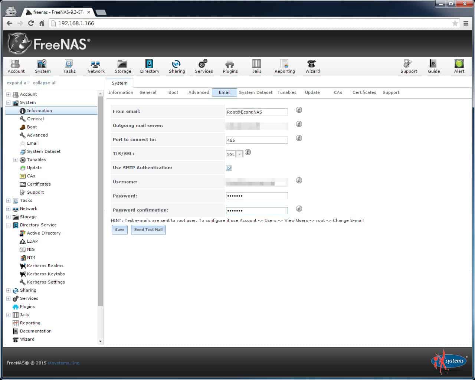The width and height of the screenshot is (475, 380).
Task: Click the collapse all link
Action: [x=45, y=83]
